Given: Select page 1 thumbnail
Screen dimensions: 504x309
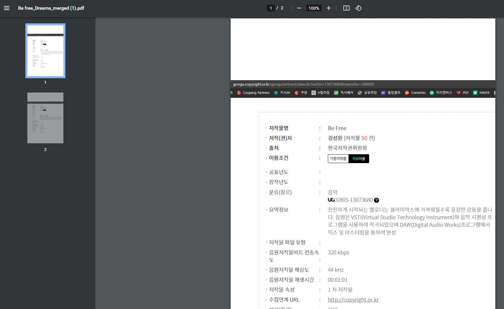Looking at the screenshot, I should [45, 51].
